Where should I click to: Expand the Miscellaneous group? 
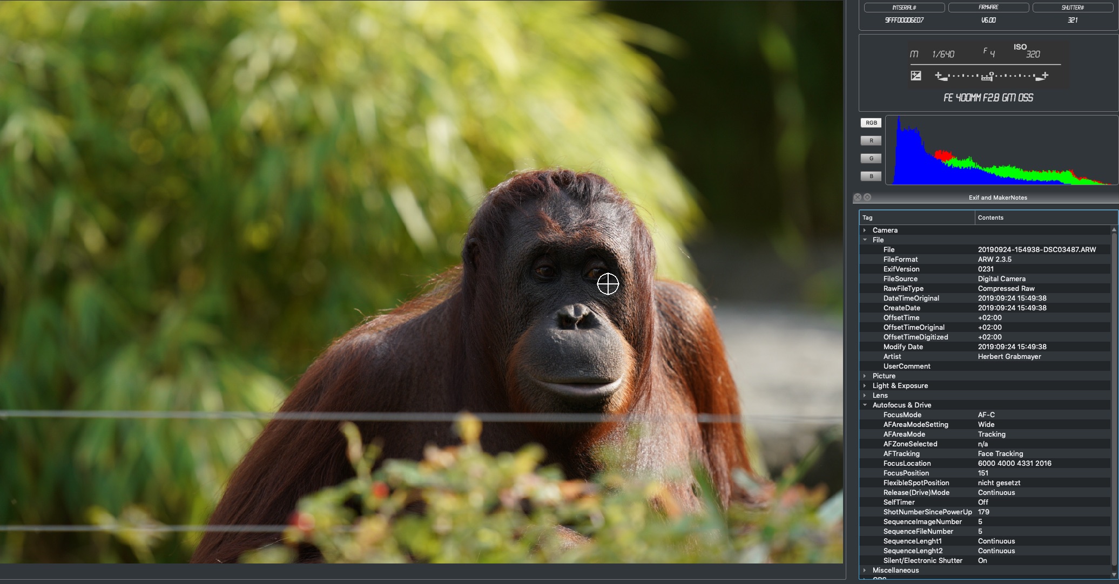coord(865,570)
